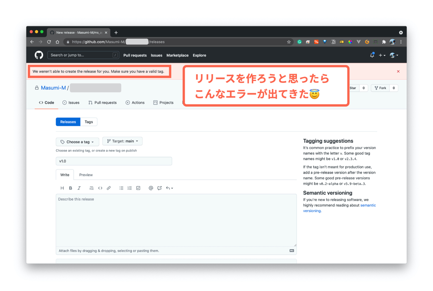433x291 pixels.
Task: Open the Chrome extensions puzzle menu
Action: 384,42
